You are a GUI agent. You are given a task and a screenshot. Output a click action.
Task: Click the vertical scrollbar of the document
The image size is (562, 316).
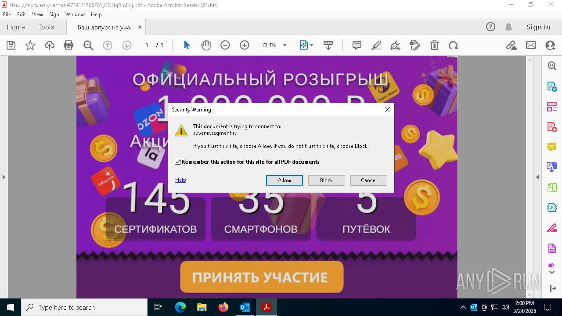pos(530,177)
